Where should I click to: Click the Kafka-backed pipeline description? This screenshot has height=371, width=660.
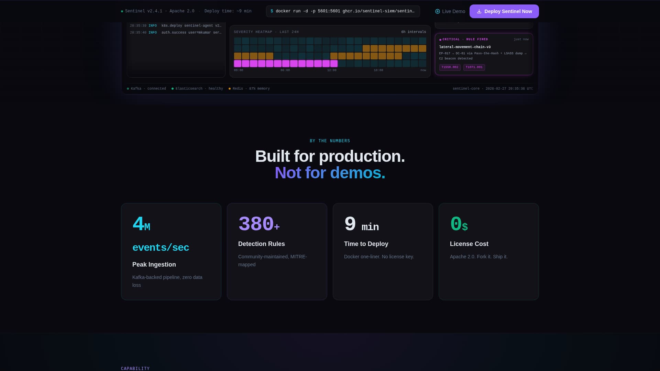tap(167, 281)
